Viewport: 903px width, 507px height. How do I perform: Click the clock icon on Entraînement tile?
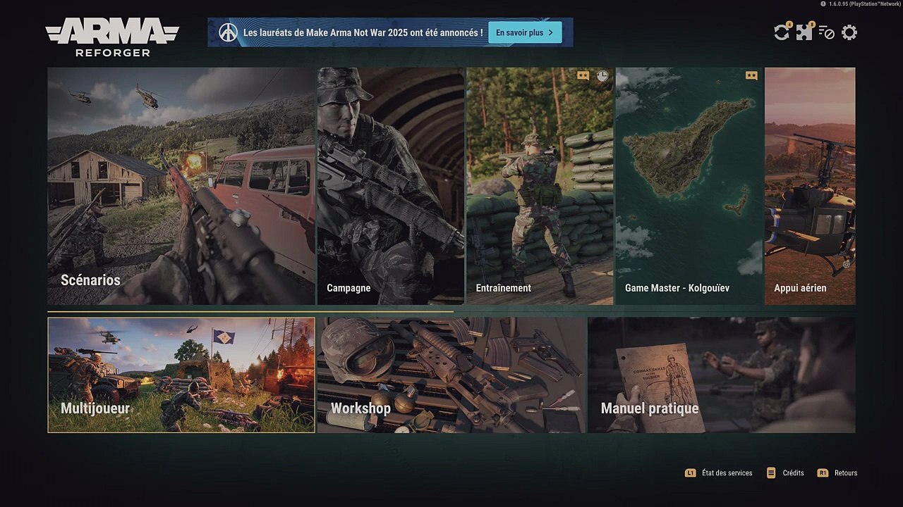[602, 75]
